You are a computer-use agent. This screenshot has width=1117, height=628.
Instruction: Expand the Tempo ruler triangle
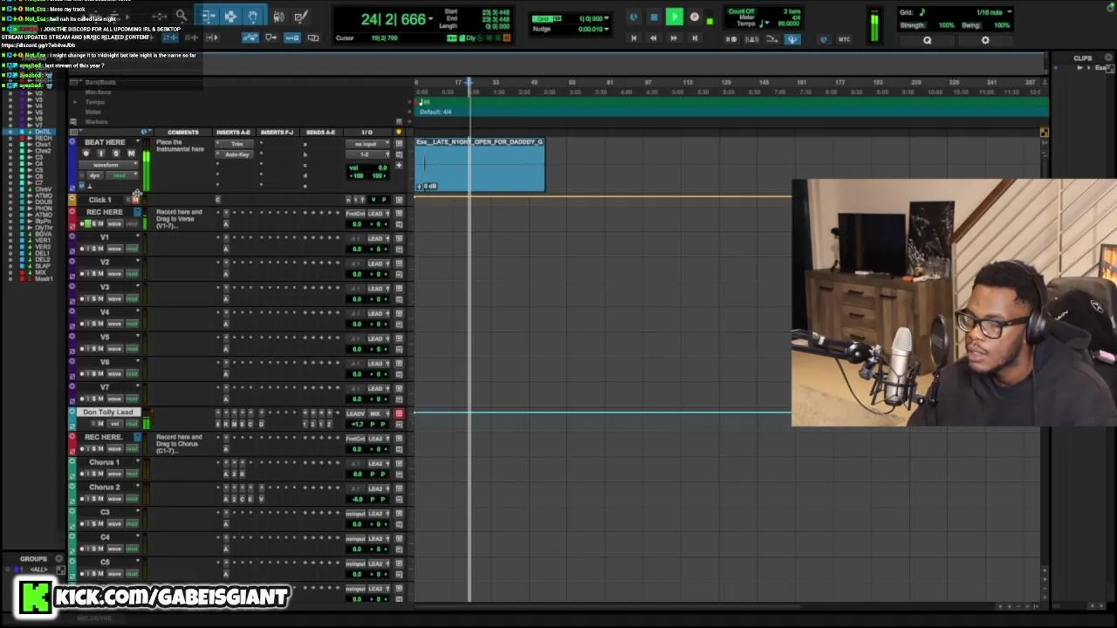pos(75,102)
